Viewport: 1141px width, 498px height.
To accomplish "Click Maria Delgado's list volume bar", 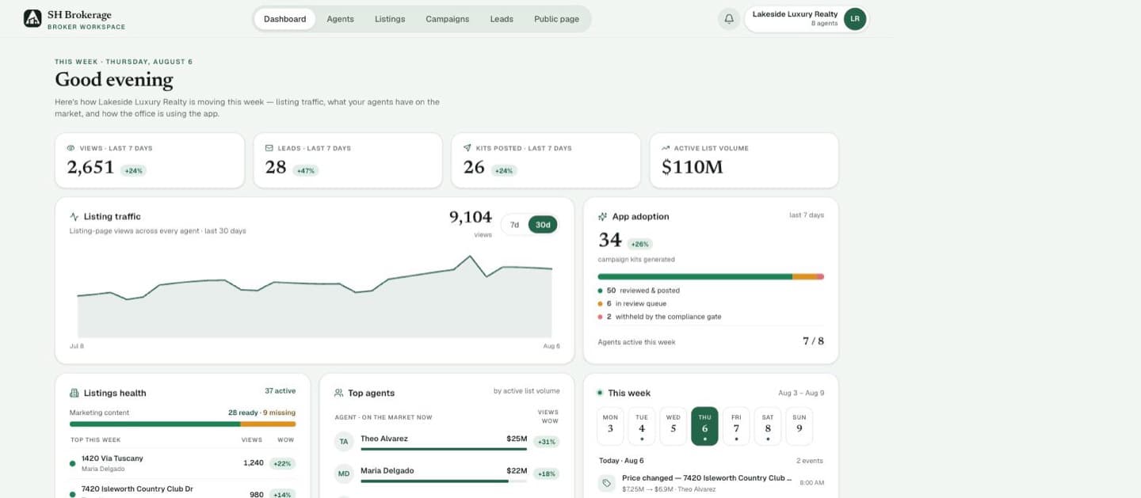I will 444,481.
